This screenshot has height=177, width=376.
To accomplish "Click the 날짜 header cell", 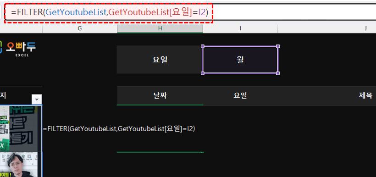I will point(160,96).
